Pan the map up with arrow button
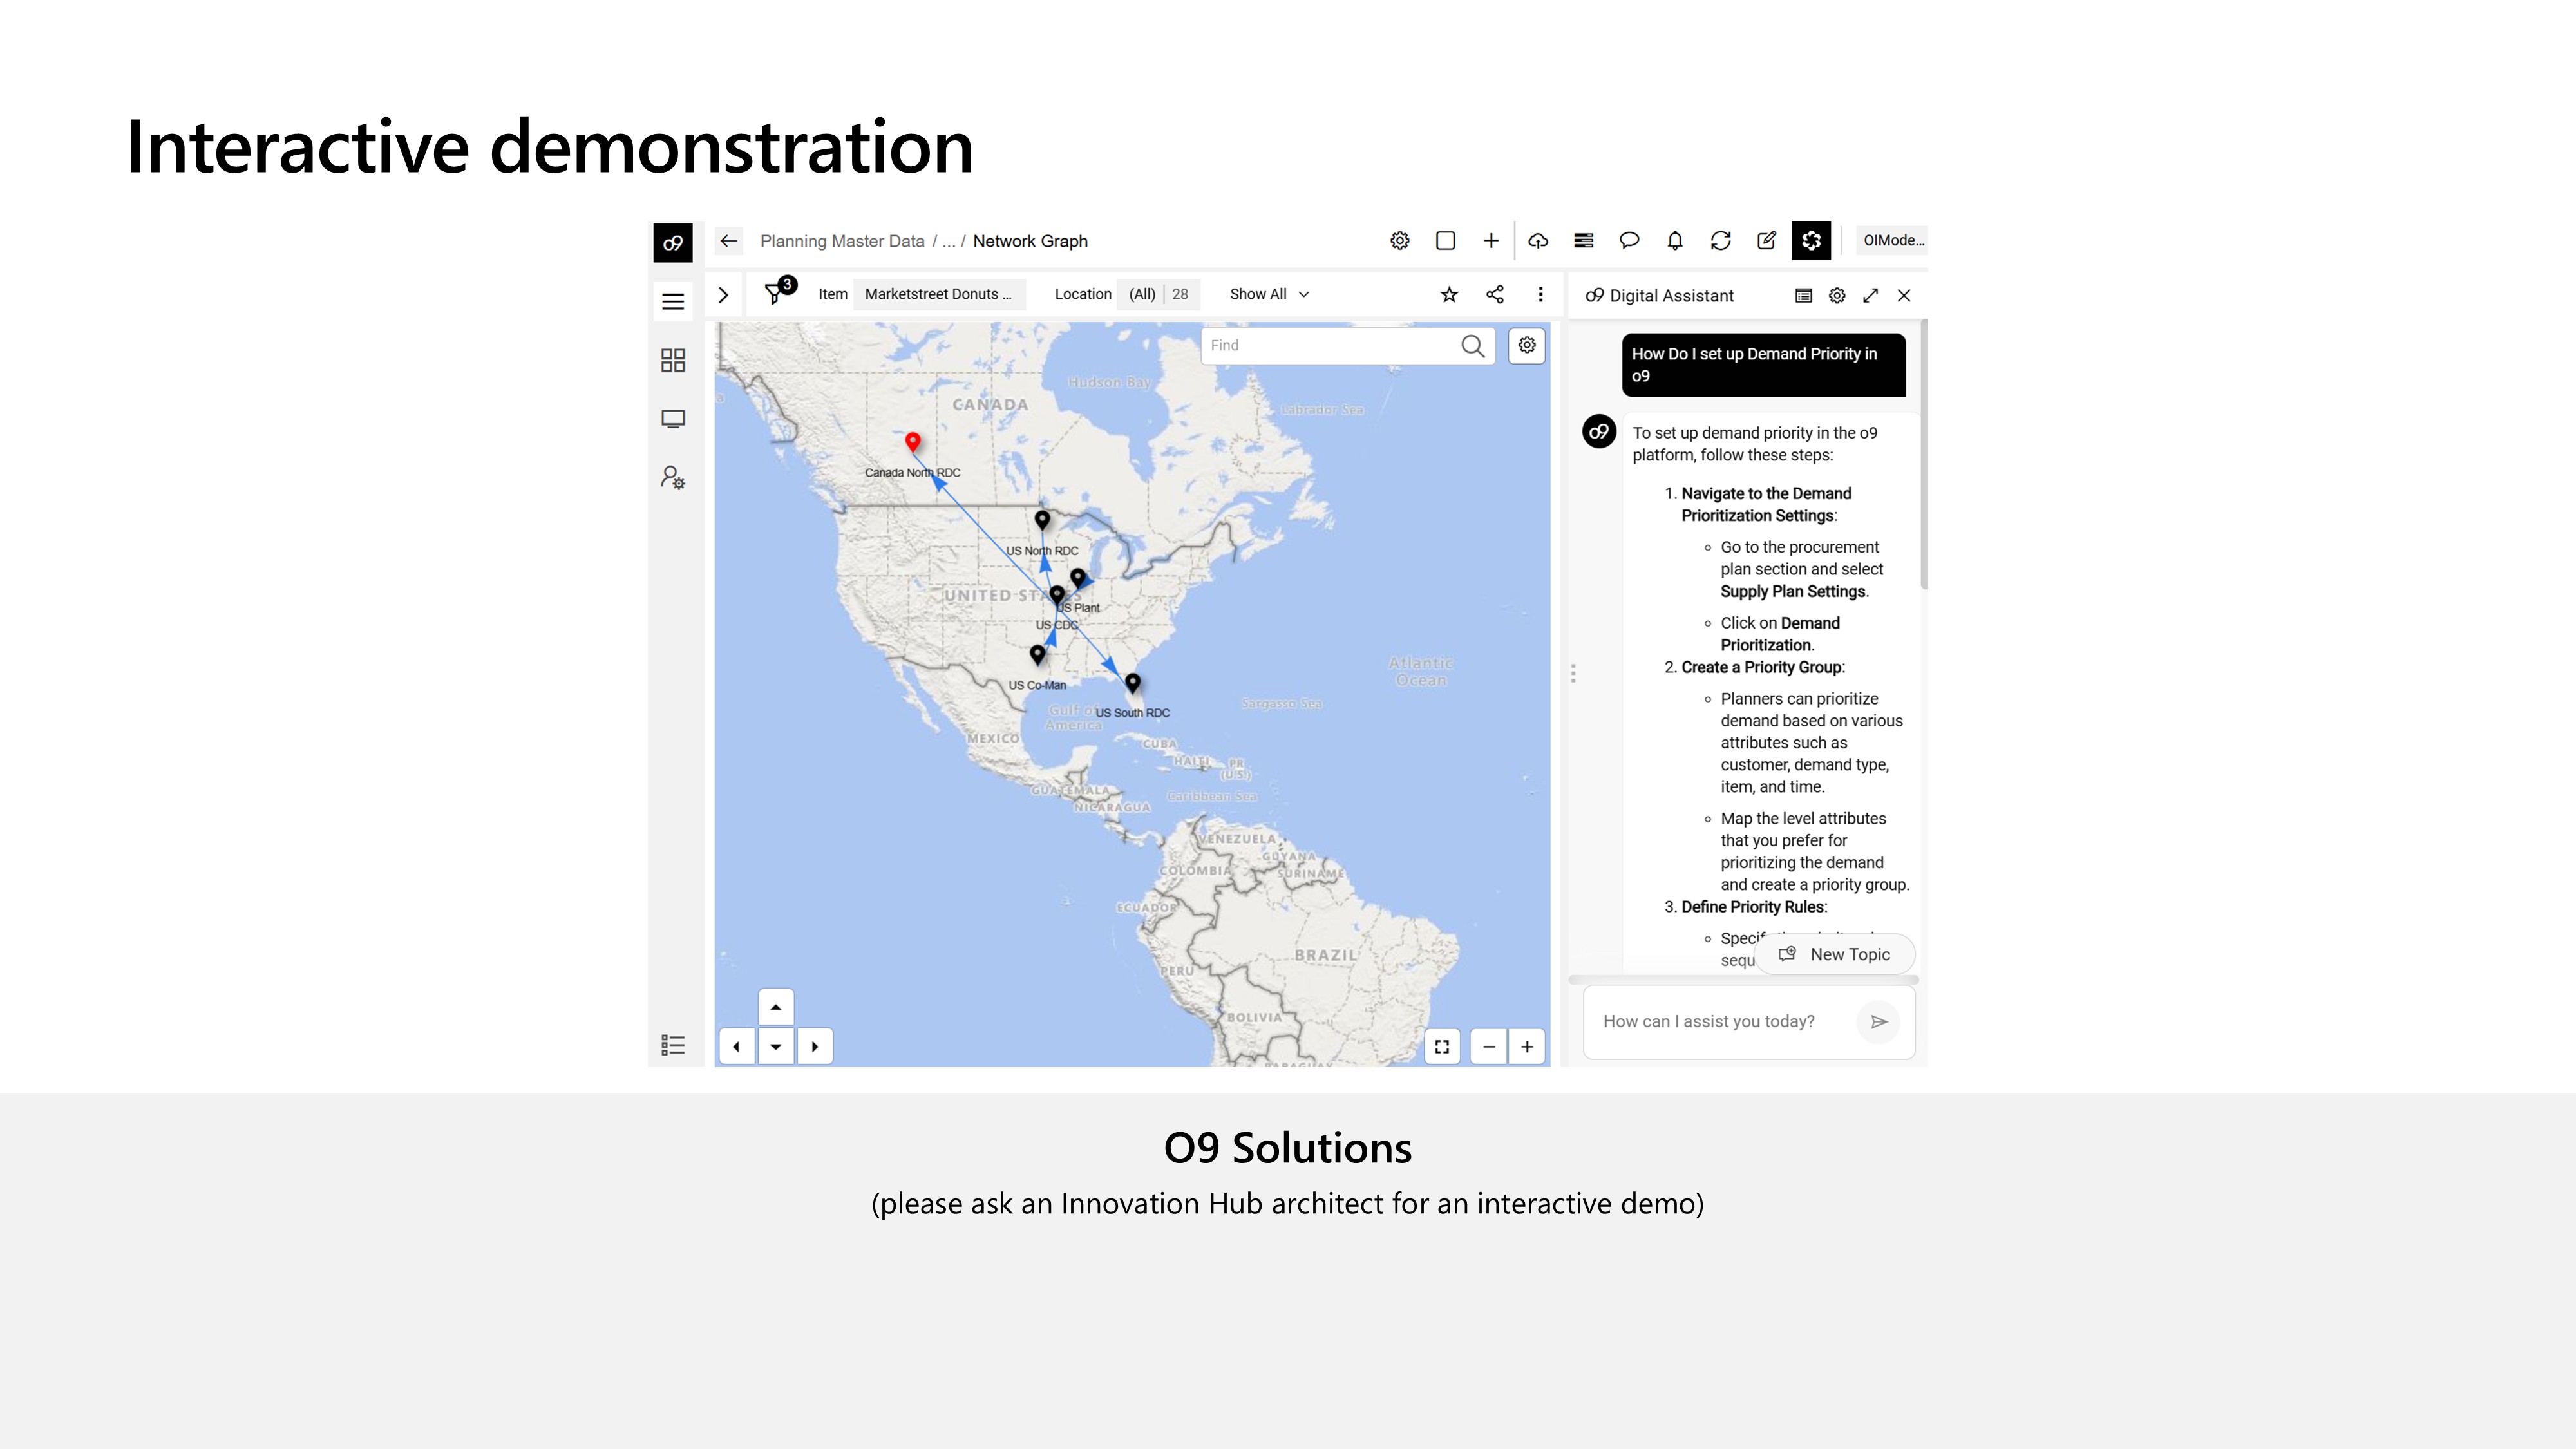This screenshot has height=1449, width=2576. point(776,1007)
